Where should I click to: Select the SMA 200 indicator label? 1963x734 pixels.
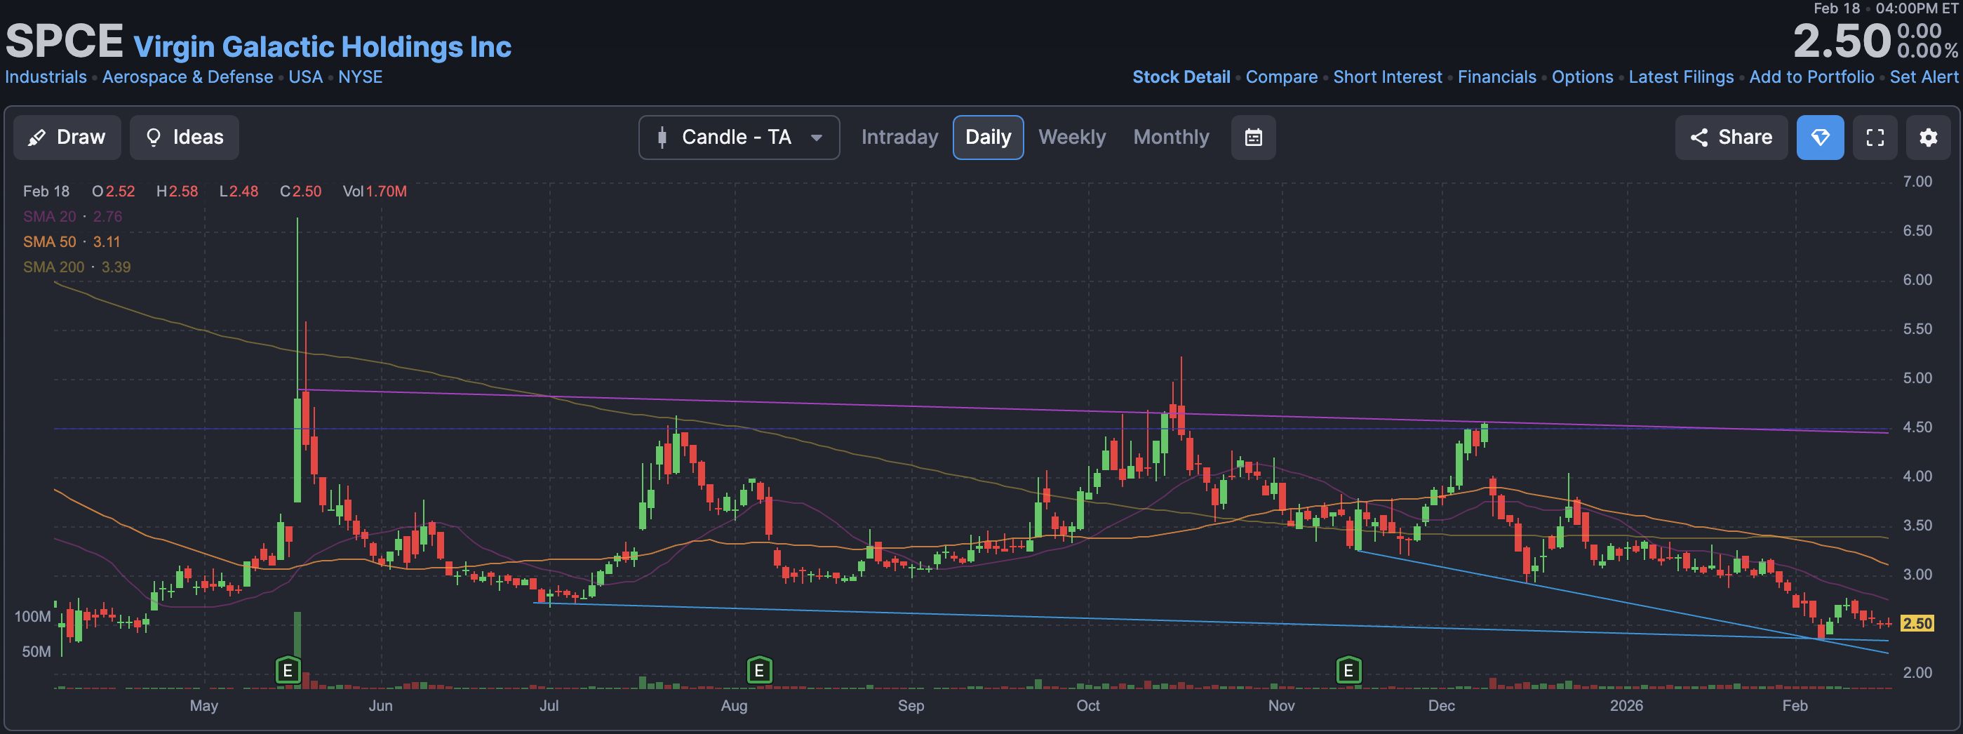53,267
